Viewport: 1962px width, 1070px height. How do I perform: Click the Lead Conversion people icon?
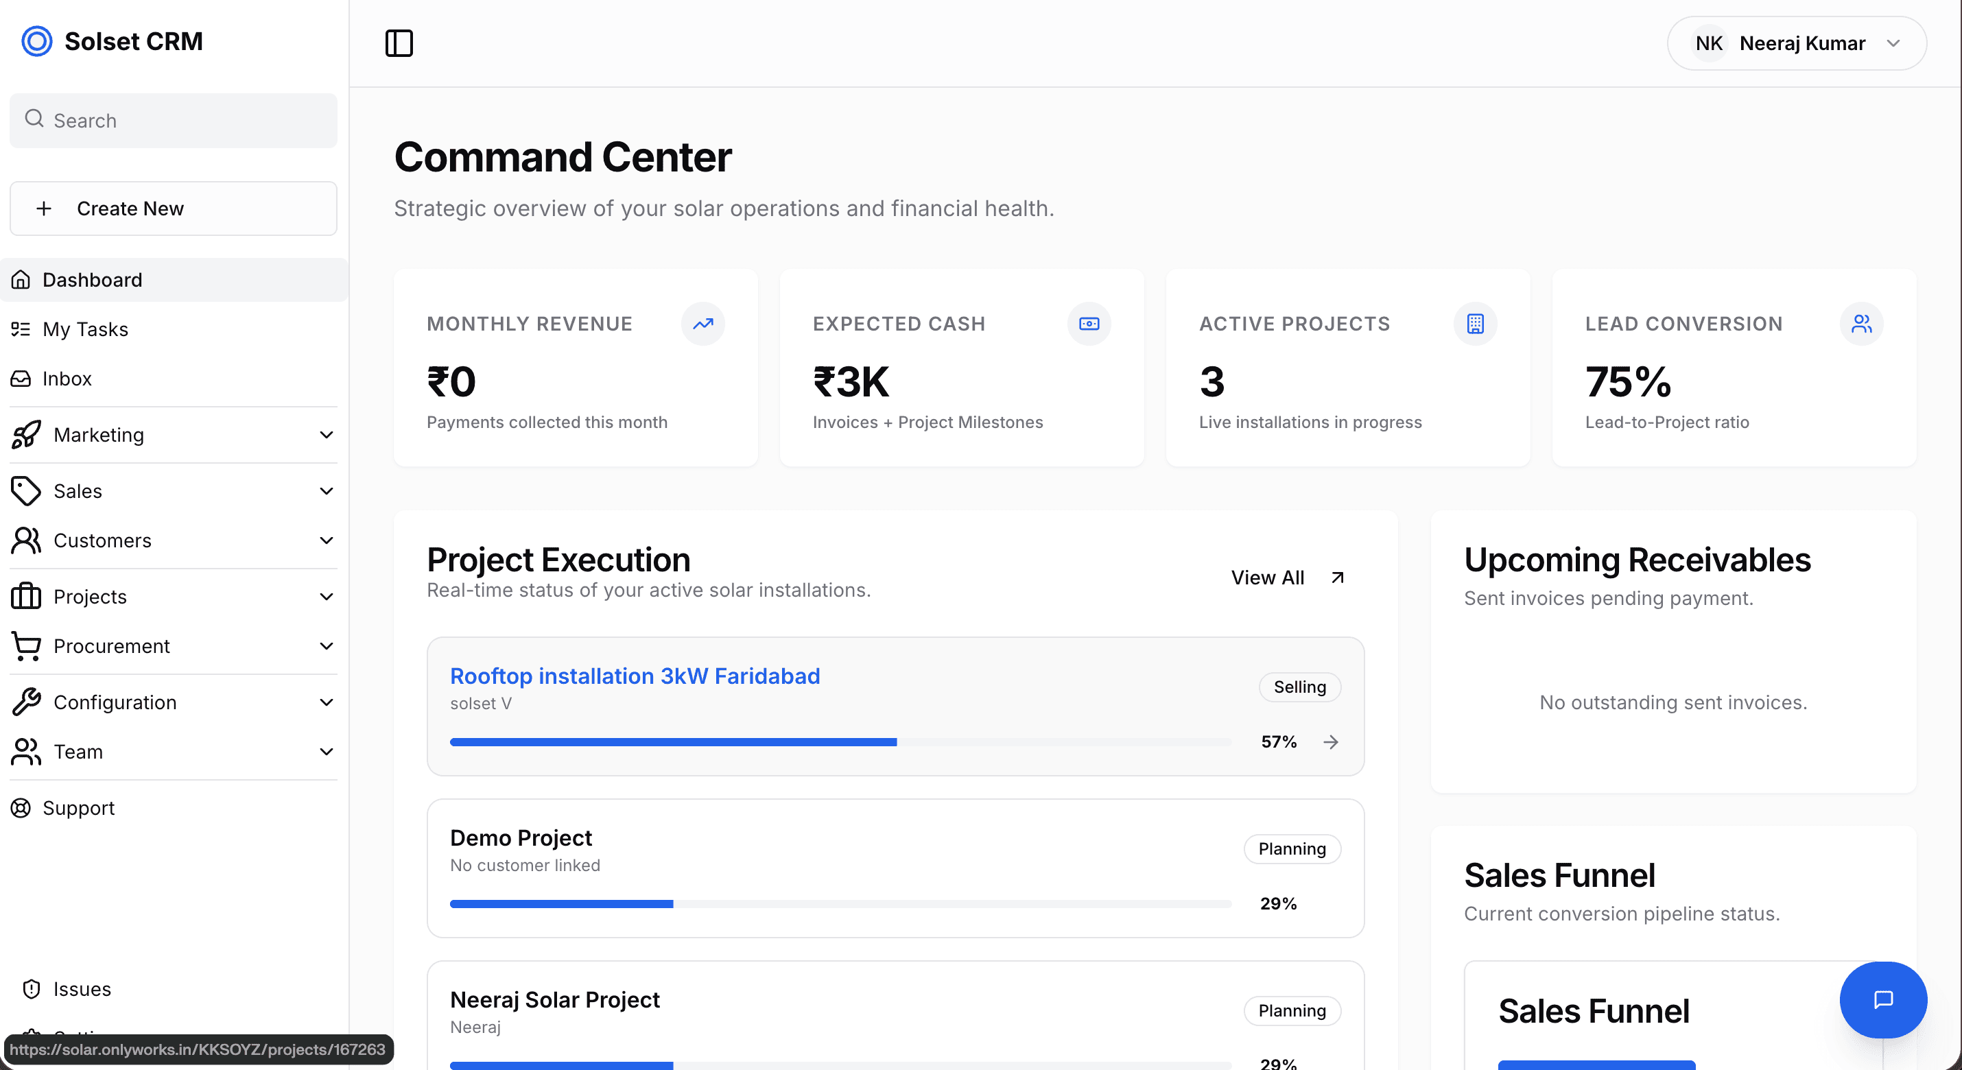pos(1861,324)
